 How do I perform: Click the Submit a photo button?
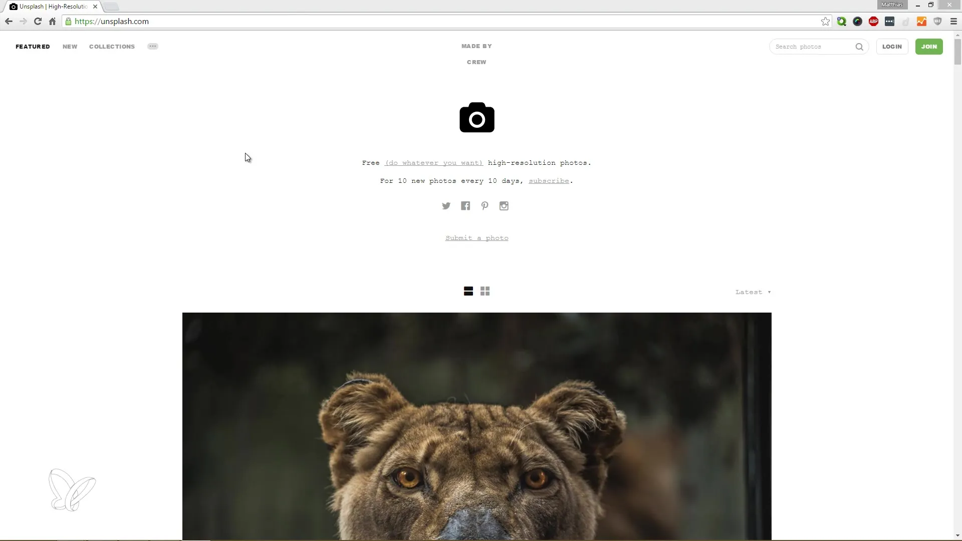tap(475, 238)
